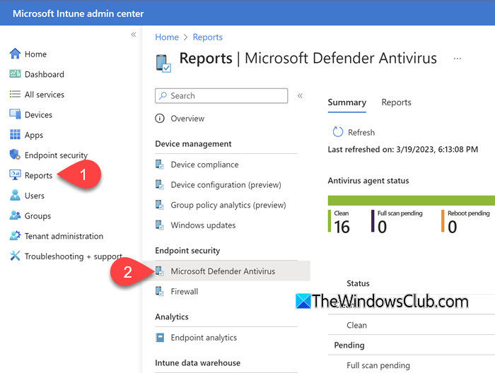Click the Reboot pending count
The width and height of the screenshot is (495, 373).
pos(452,227)
